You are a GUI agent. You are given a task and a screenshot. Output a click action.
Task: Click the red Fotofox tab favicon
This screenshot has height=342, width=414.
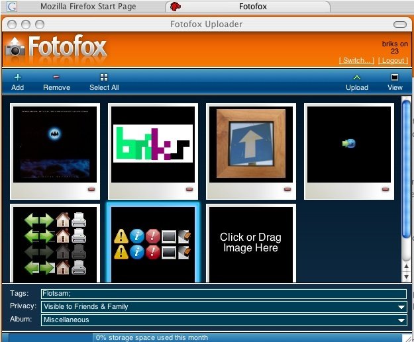click(175, 7)
